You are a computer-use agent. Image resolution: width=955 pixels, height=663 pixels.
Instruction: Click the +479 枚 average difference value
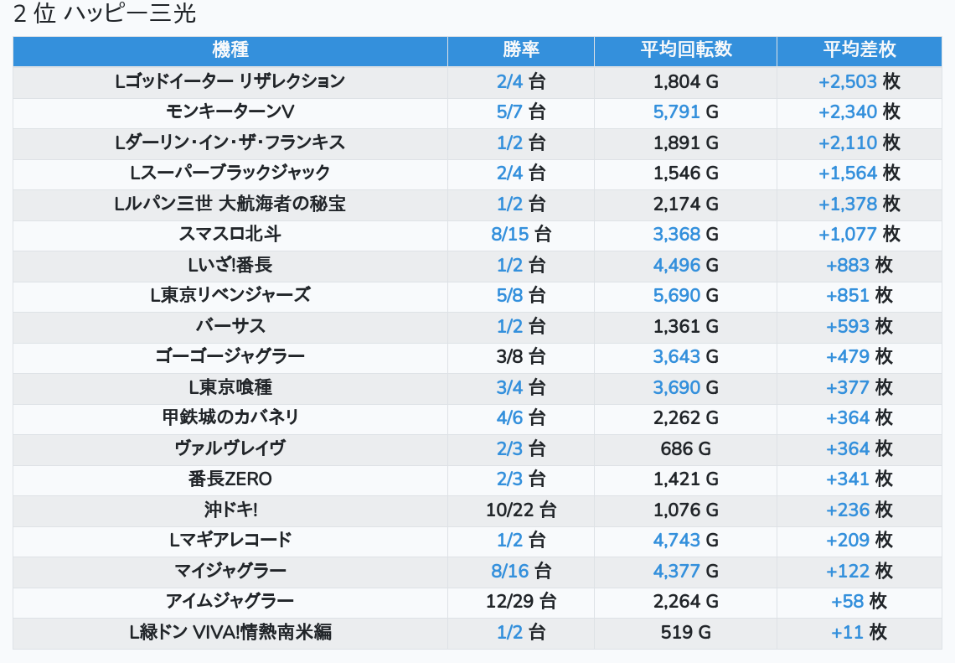[x=859, y=356]
